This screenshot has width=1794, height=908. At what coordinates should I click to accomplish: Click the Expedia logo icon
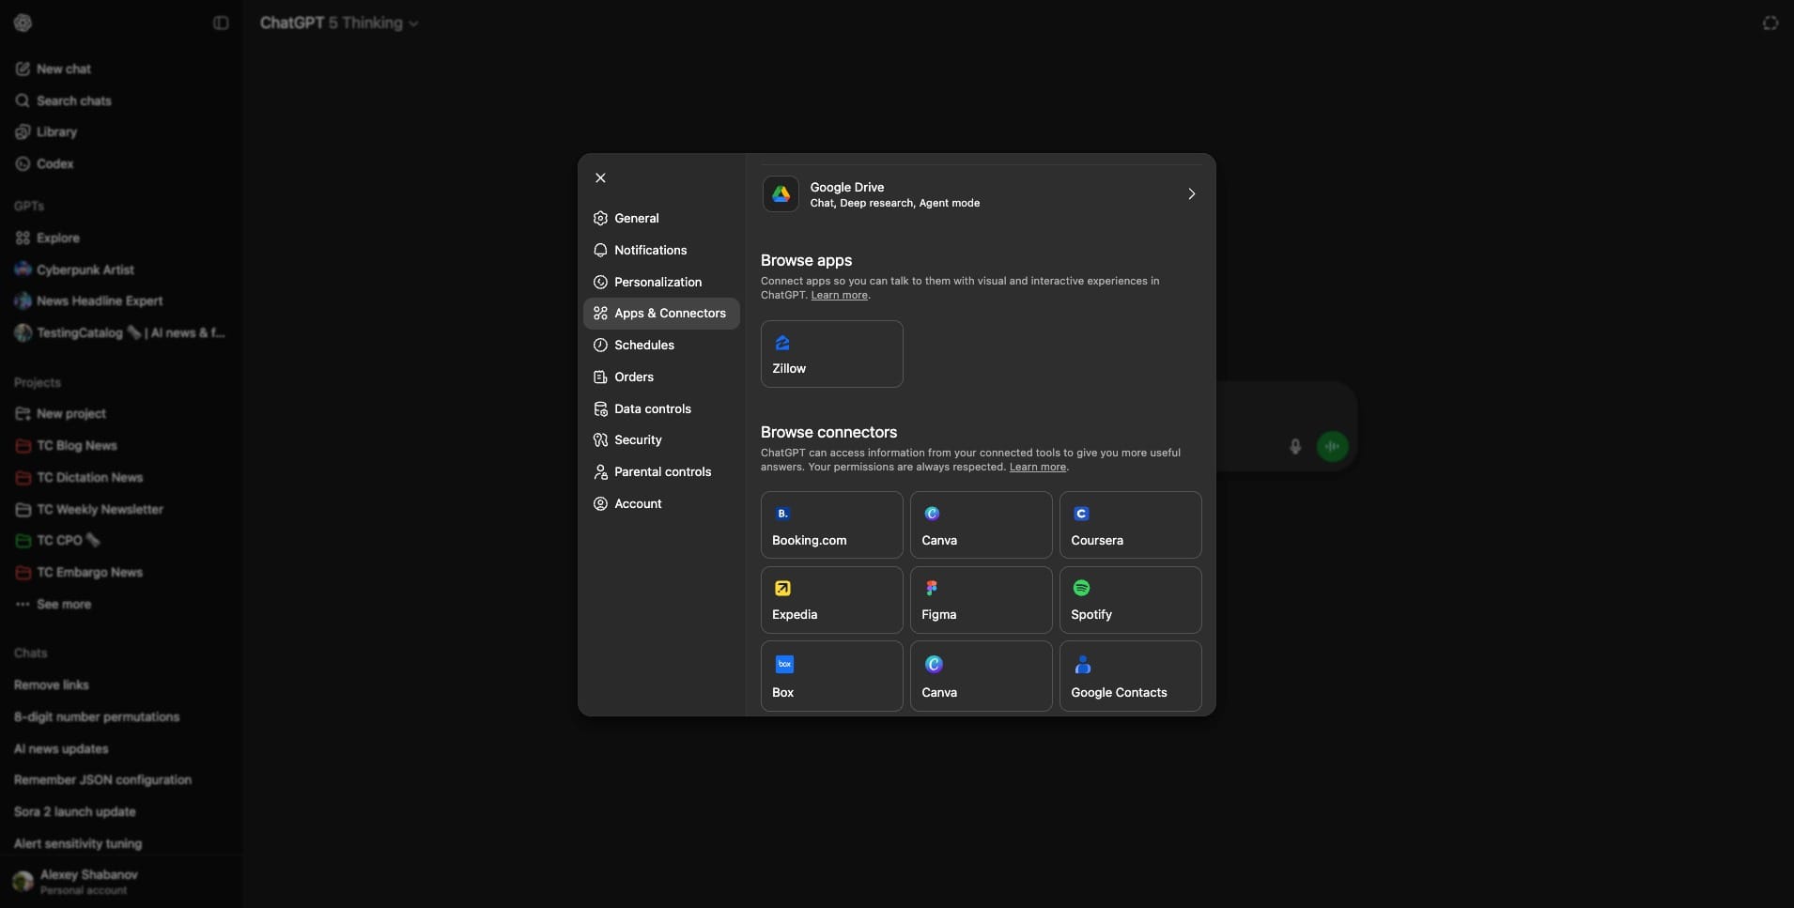[782, 588]
